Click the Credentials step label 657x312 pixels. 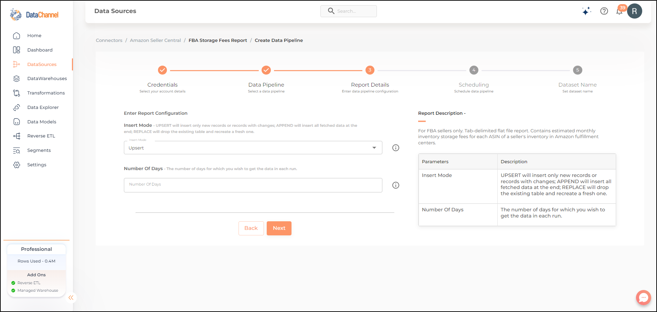(x=162, y=85)
